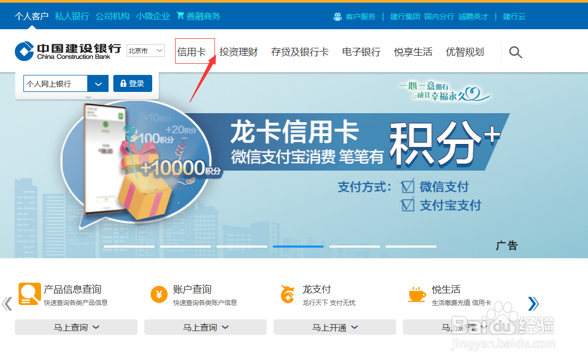Click the 产品信息查询 heading
This screenshot has height=364, width=588.
73,289
